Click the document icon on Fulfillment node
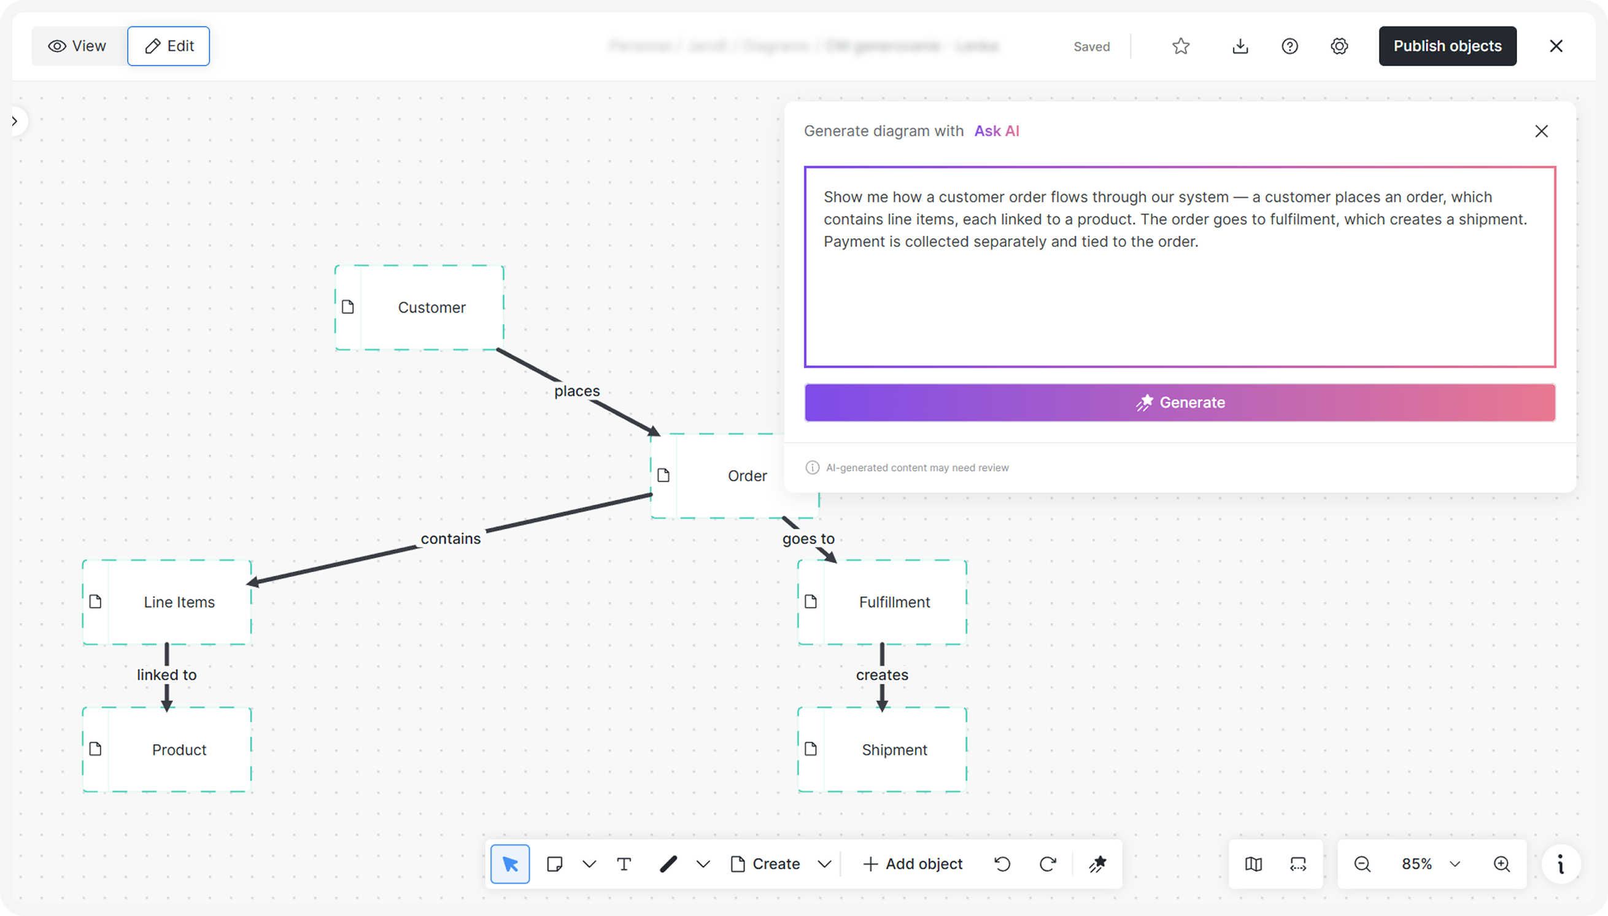 811,602
